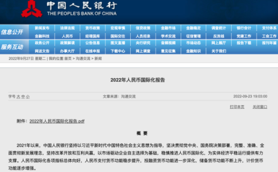Screen dimensions: 278x172
Task: Click the 打印本页 print link
Action: [237, 107]
